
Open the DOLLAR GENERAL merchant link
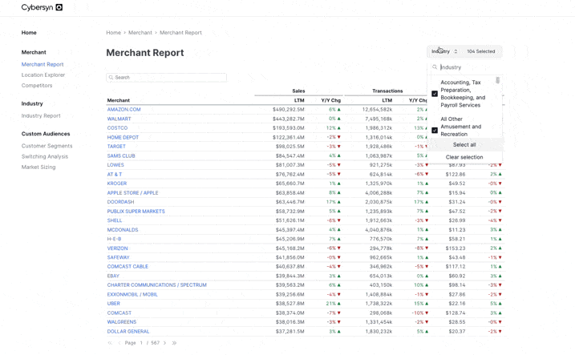[128, 331]
